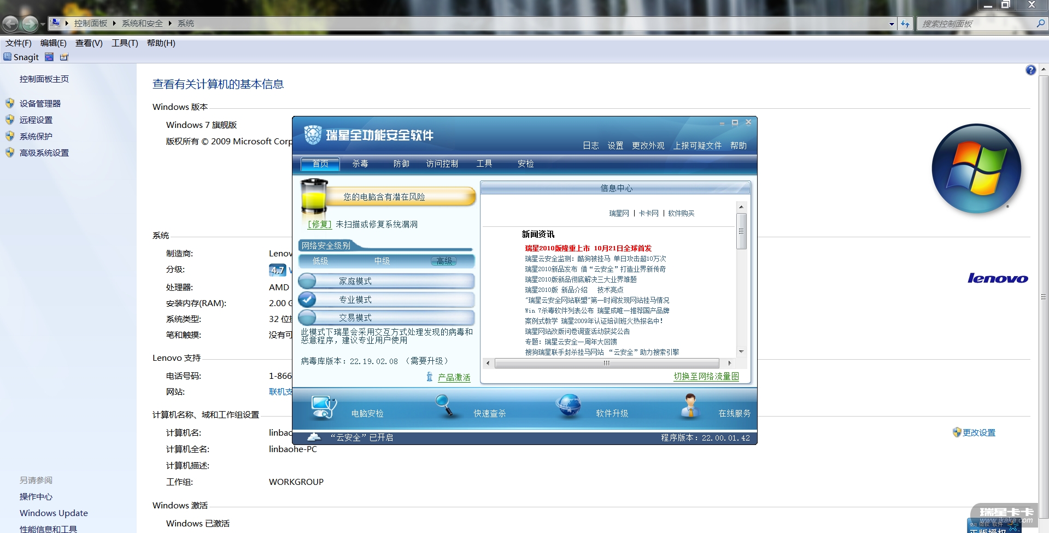The image size is (1049, 533).
Task: Click the news list scroll left arrow
Action: pyautogui.click(x=488, y=363)
